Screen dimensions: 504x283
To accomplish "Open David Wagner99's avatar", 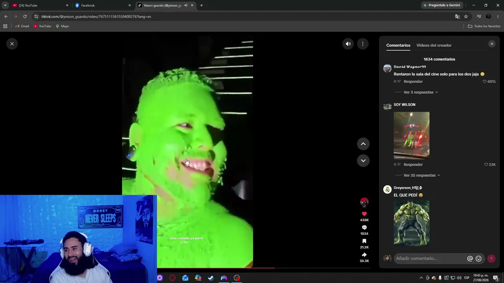I will point(387,68).
